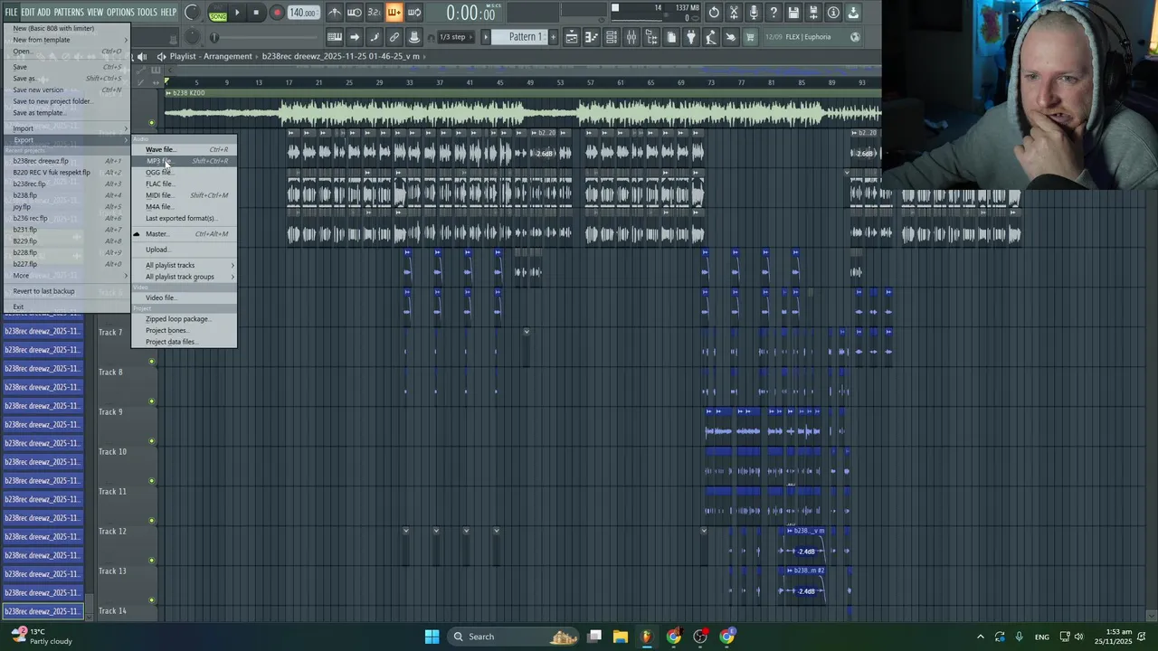Open Windows Start button
This screenshot has height=651, width=1158.
[432, 637]
